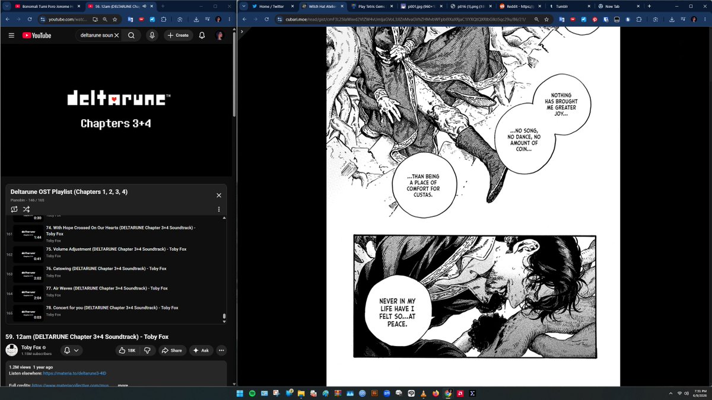Open the Toby Fox channel name link
This screenshot has width=712, height=400.
(x=31, y=347)
